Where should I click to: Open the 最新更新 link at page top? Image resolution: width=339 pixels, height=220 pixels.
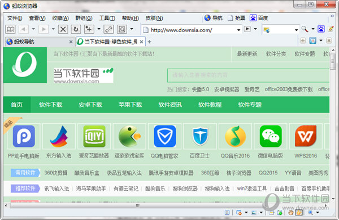point(247,54)
